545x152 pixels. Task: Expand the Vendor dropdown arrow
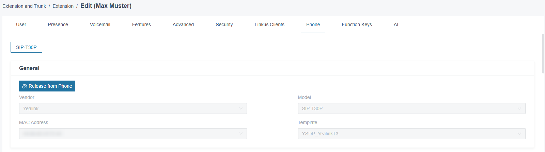[x=241, y=108]
